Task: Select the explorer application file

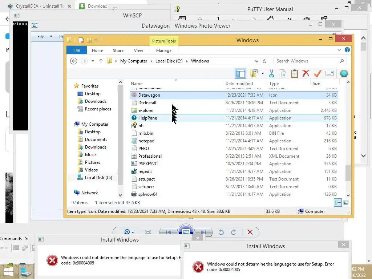Action: point(234,110)
